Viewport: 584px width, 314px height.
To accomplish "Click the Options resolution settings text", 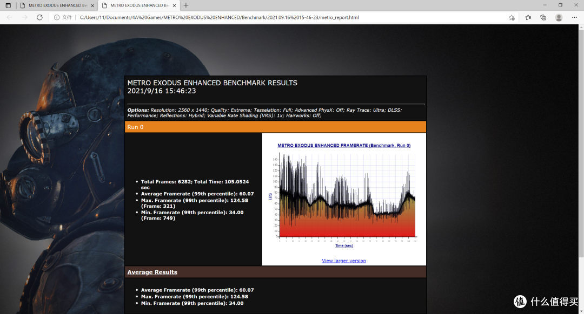I will click(x=264, y=113).
